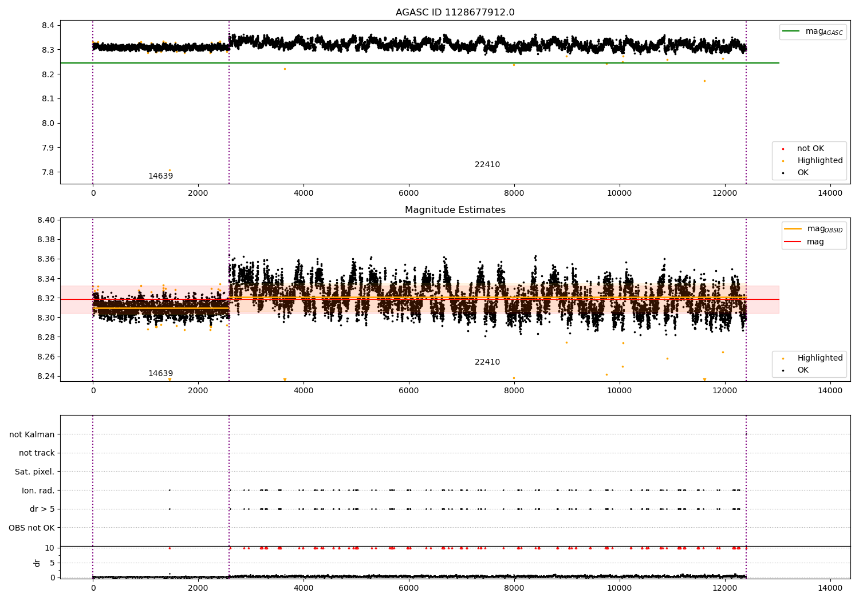Click the "8.38" y-tick in the middle plot

(46, 239)
